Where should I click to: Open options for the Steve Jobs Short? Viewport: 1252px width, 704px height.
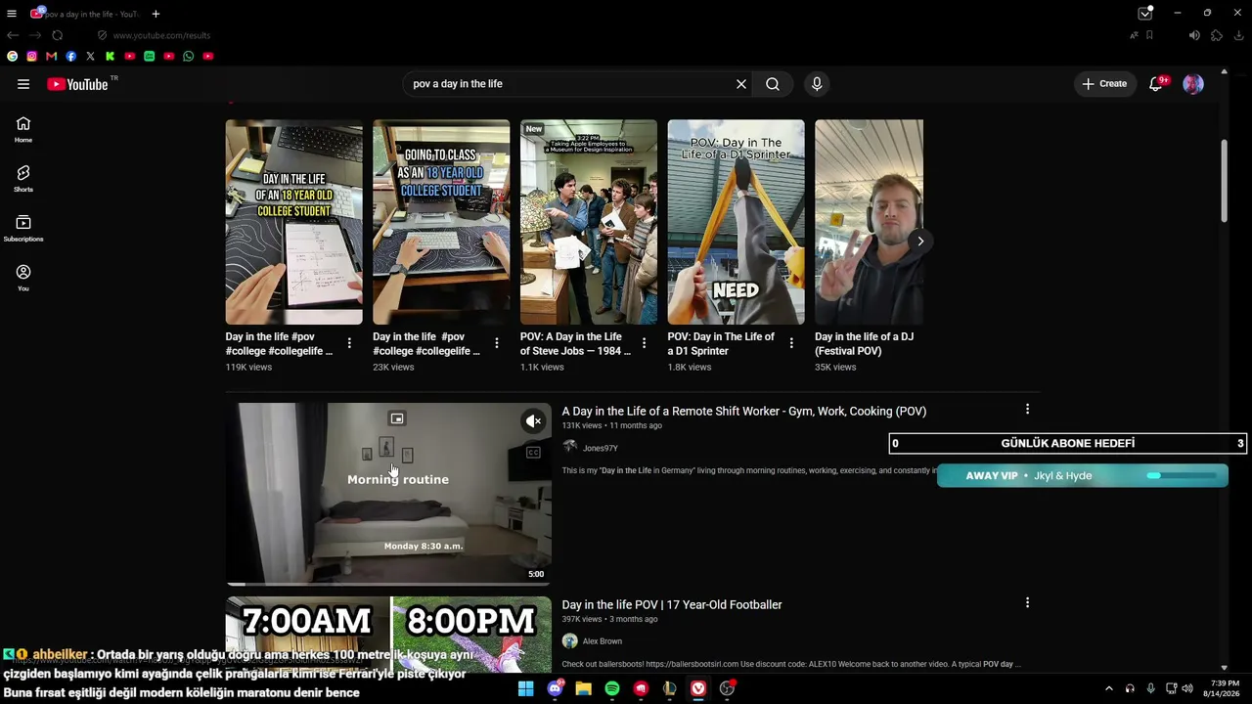coord(644,344)
